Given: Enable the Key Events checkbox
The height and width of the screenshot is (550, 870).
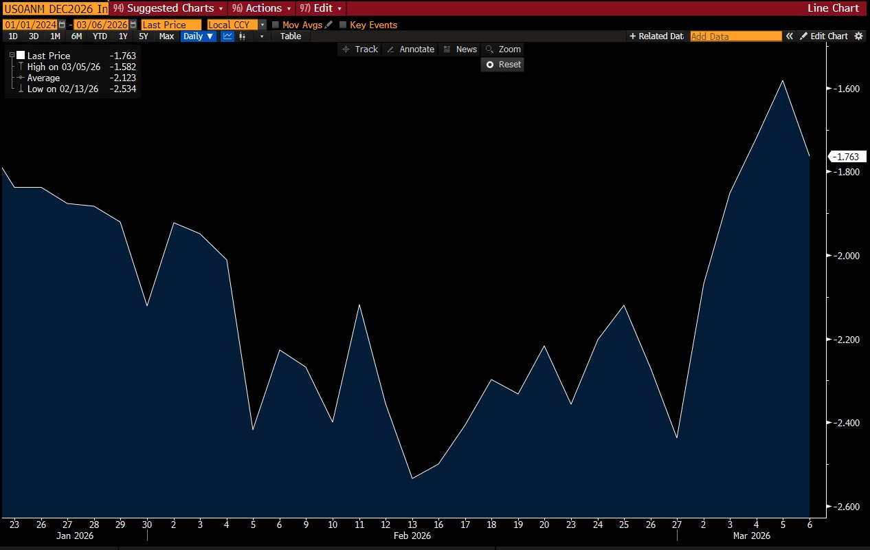Looking at the screenshot, I should point(343,25).
